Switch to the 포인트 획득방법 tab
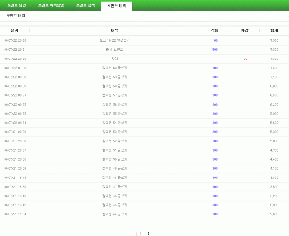Screen dimensions: 289x236 coord(51,6)
